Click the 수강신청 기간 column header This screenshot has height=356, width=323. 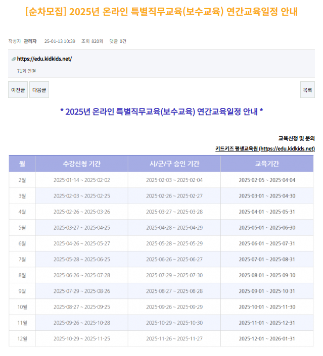click(x=81, y=164)
